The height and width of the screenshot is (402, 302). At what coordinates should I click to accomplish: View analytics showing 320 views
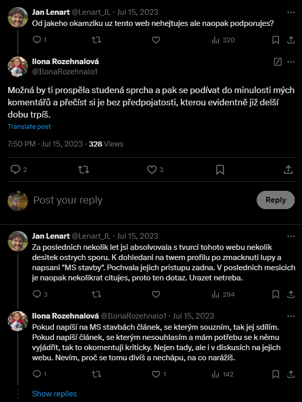click(x=223, y=40)
